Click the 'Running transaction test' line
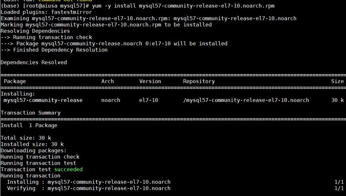Viewport: 346px width, 196px height. click(38, 163)
